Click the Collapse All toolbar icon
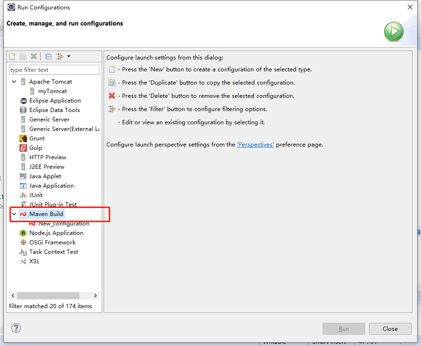The width and height of the screenshot is (421, 346). point(49,56)
